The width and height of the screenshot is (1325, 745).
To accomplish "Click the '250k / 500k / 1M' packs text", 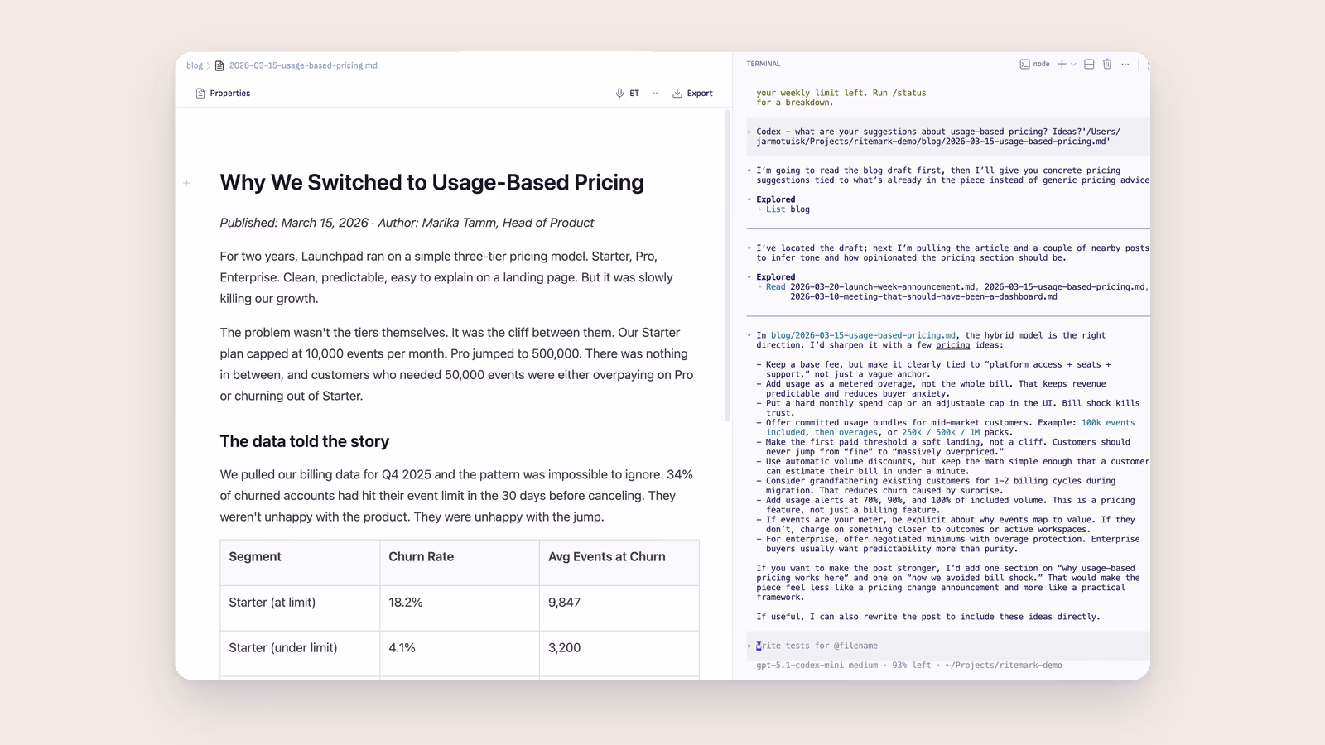I will coord(941,432).
